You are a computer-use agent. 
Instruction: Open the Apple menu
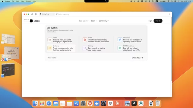tap(3, 1)
